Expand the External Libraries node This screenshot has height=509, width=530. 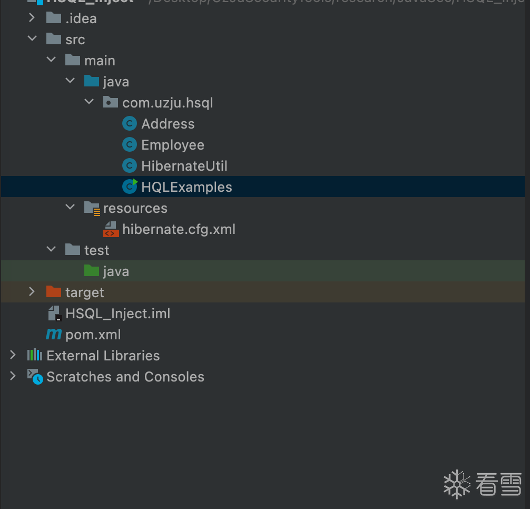(13, 356)
